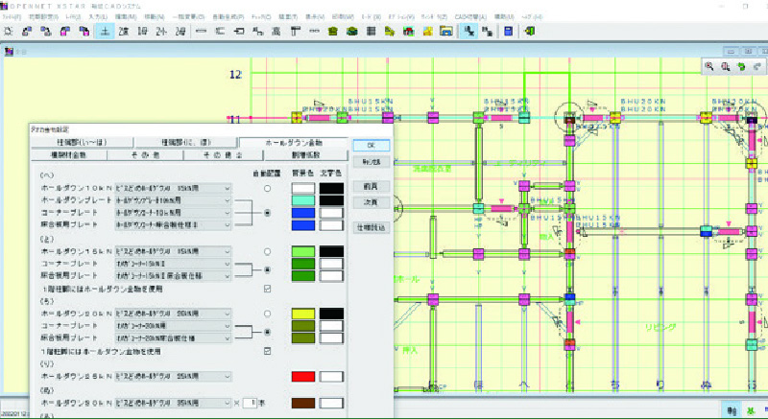Click the exit door icon in the toolbar

click(x=530, y=31)
